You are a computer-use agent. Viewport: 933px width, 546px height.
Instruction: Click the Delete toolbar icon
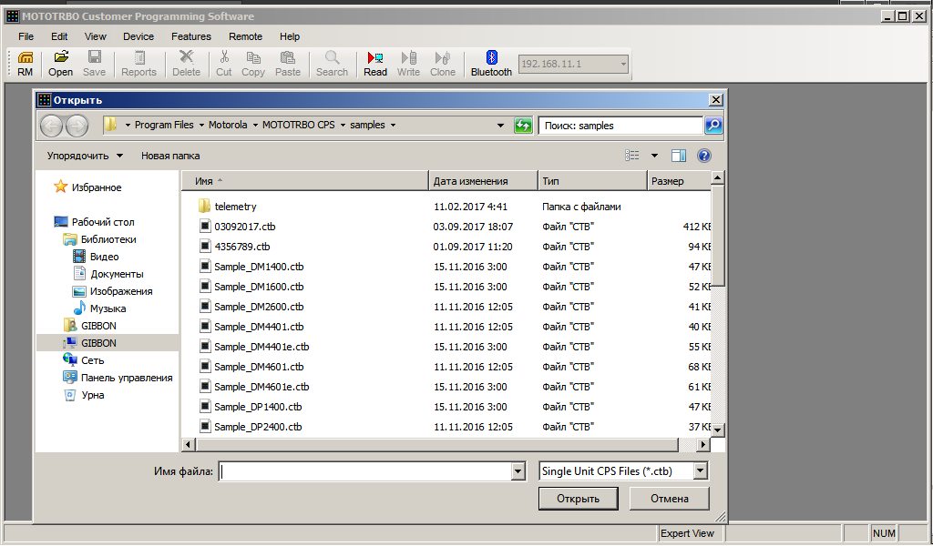(x=186, y=64)
